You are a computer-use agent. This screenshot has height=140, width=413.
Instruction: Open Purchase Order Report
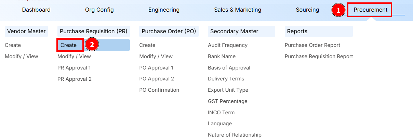(x=312, y=45)
